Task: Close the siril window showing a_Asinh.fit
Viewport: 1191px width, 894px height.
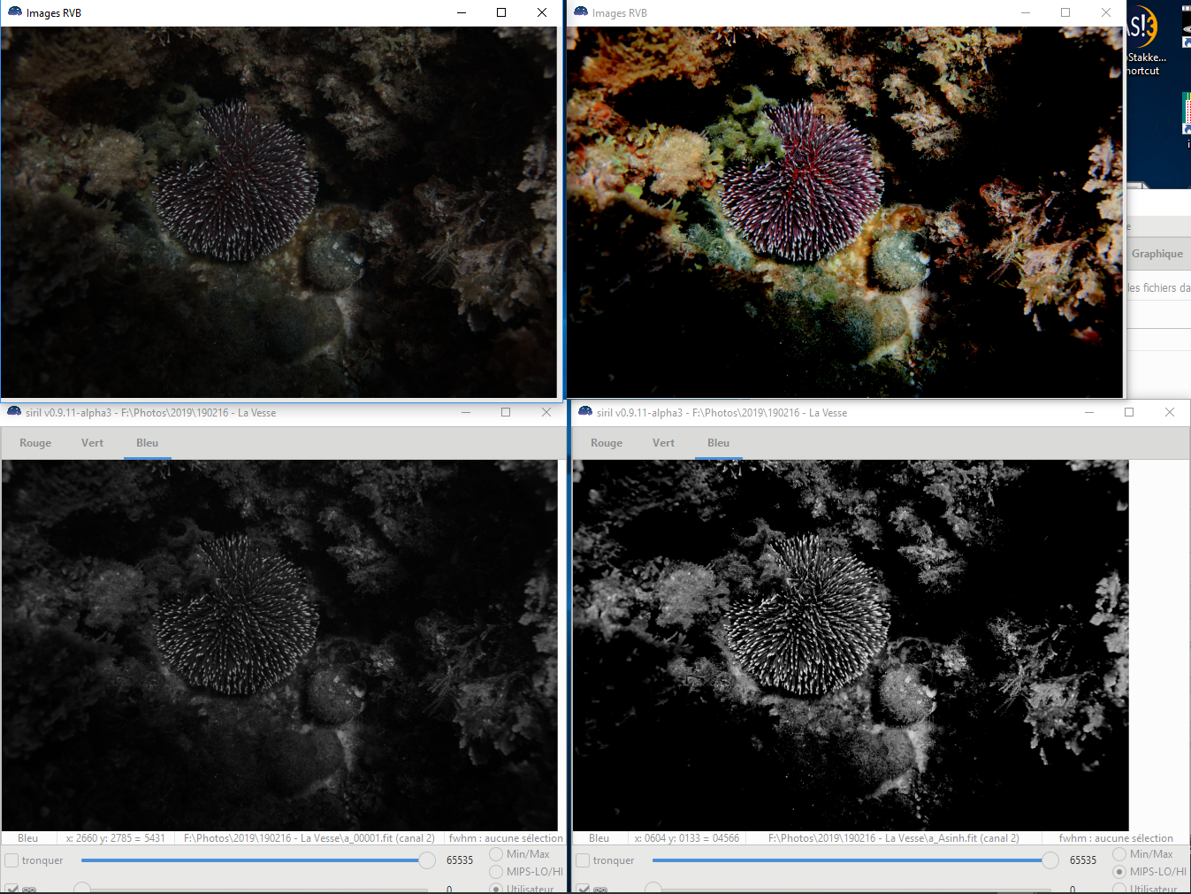Action: click(1170, 412)
